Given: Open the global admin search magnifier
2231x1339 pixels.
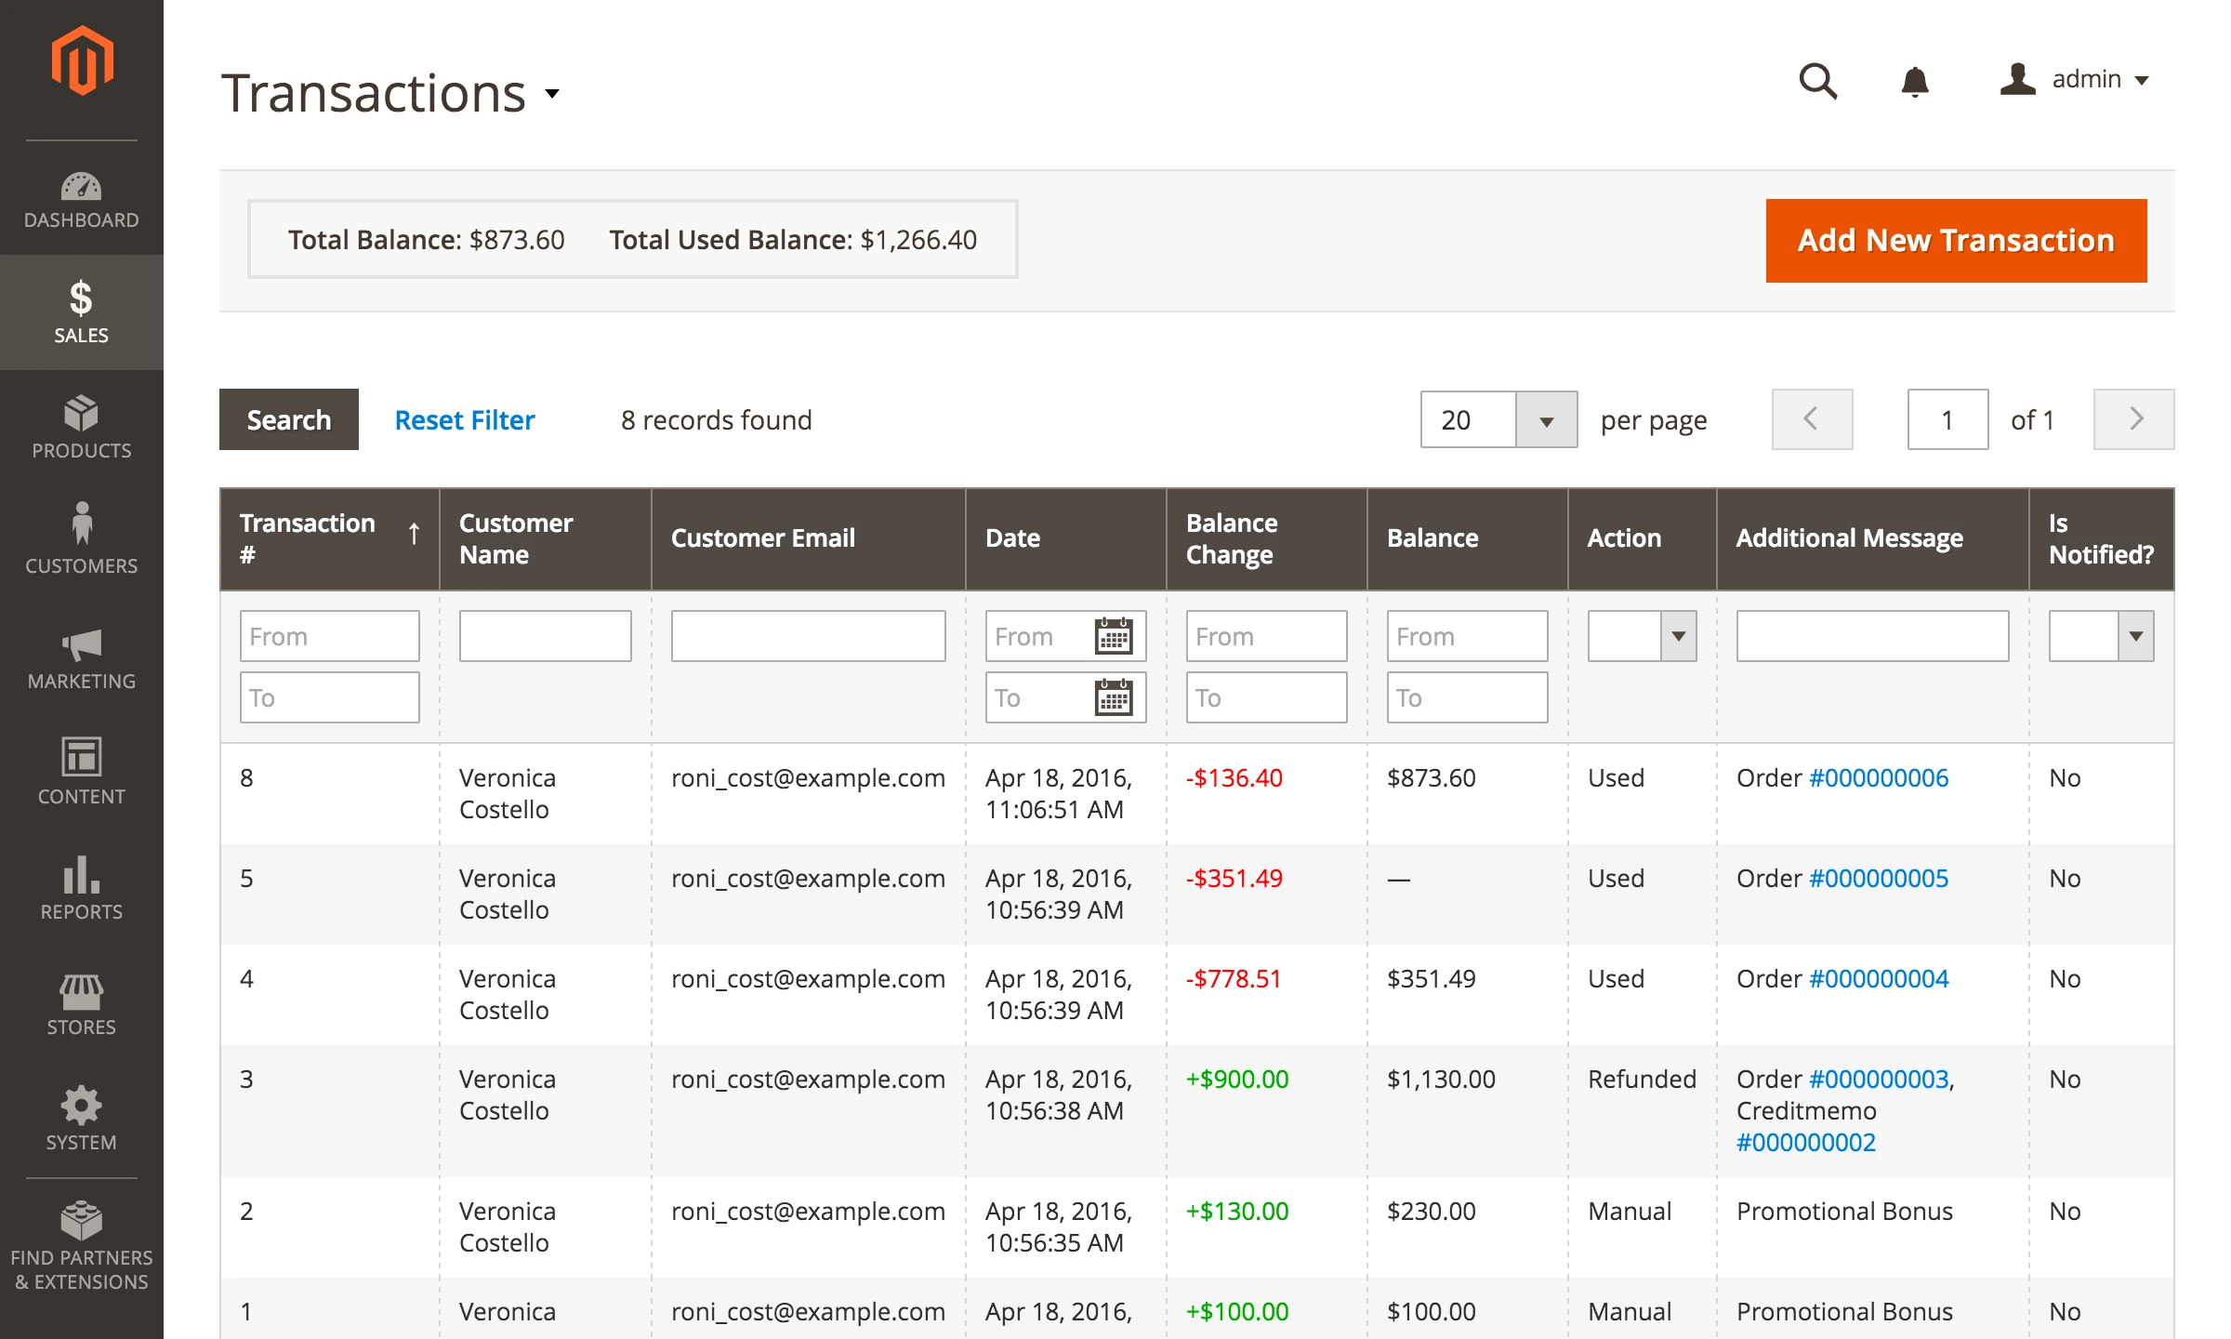Looking at the screenshot, I should [x=1817, y=82].
